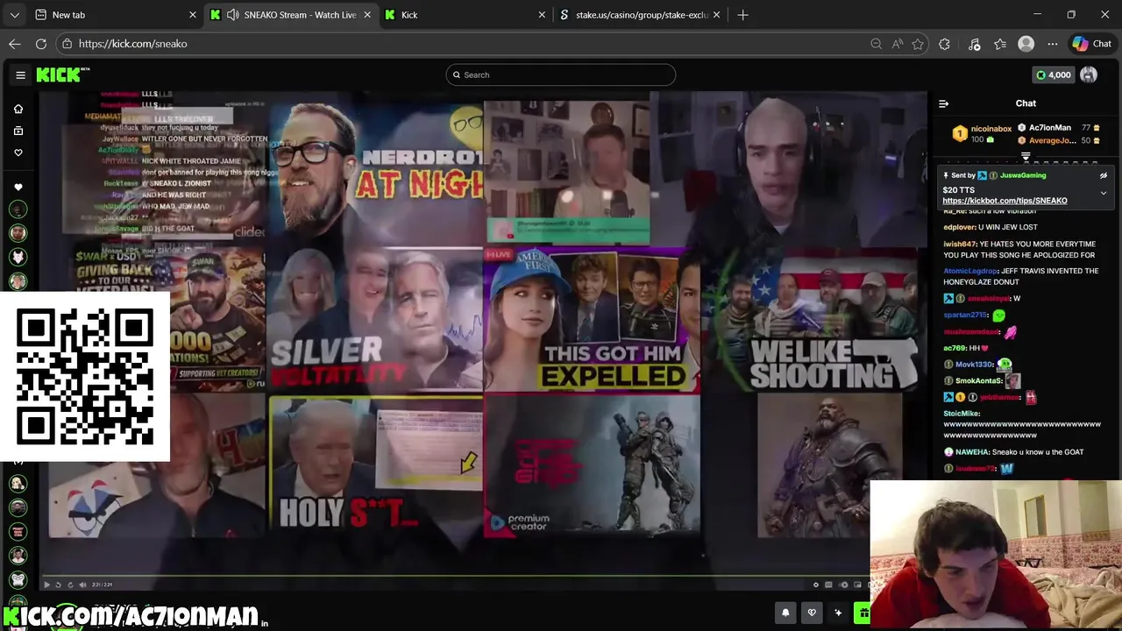Open browser Settings and more menu
Screen dimensions: 1122x631
[x=1053, y=44]
